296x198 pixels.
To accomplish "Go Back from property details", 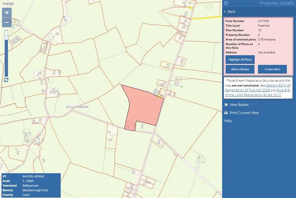I will tap(231, 11).
